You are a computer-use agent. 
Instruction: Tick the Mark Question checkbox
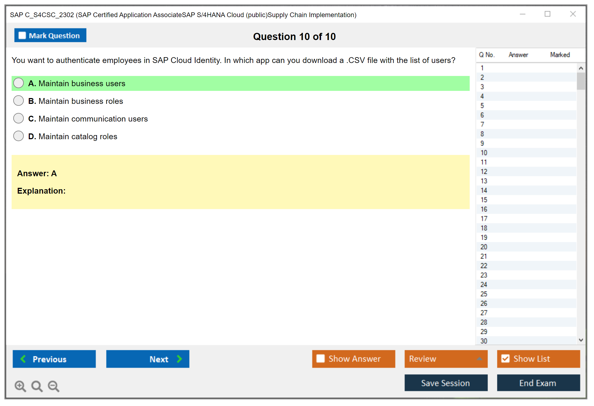coord(22,36)
